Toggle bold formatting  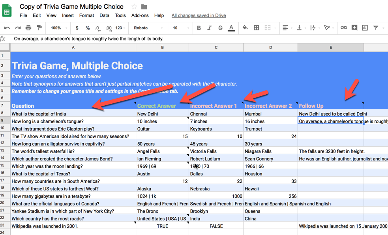[x=199, y=28]
